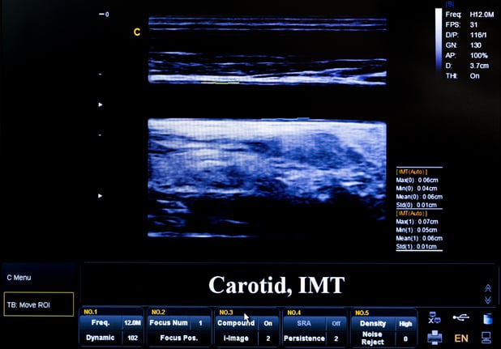The height and width of the screenshot is (349, 501).
Task: Click the upper carotid B-mode image
Action: (x=268, y=51)
